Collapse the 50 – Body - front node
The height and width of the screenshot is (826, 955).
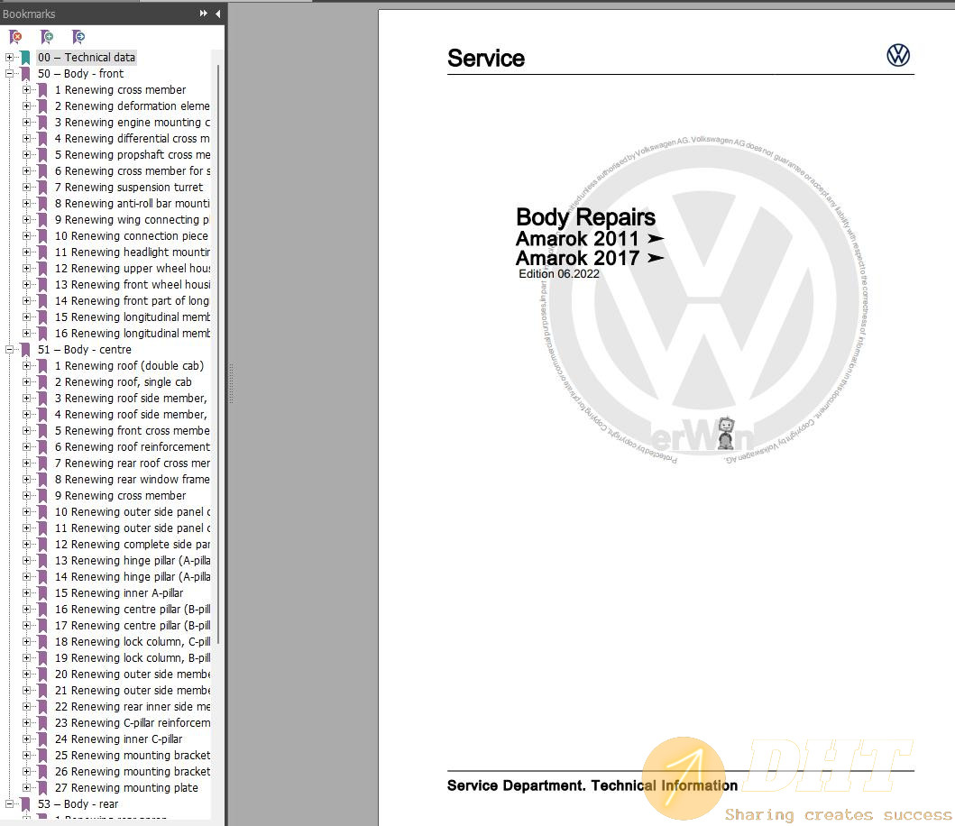[x=9, y=74]
